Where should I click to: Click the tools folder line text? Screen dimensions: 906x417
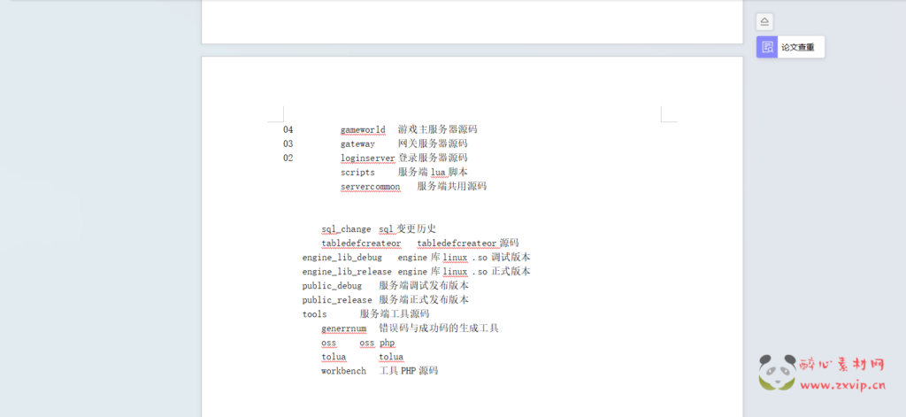[x=314, y=313]
